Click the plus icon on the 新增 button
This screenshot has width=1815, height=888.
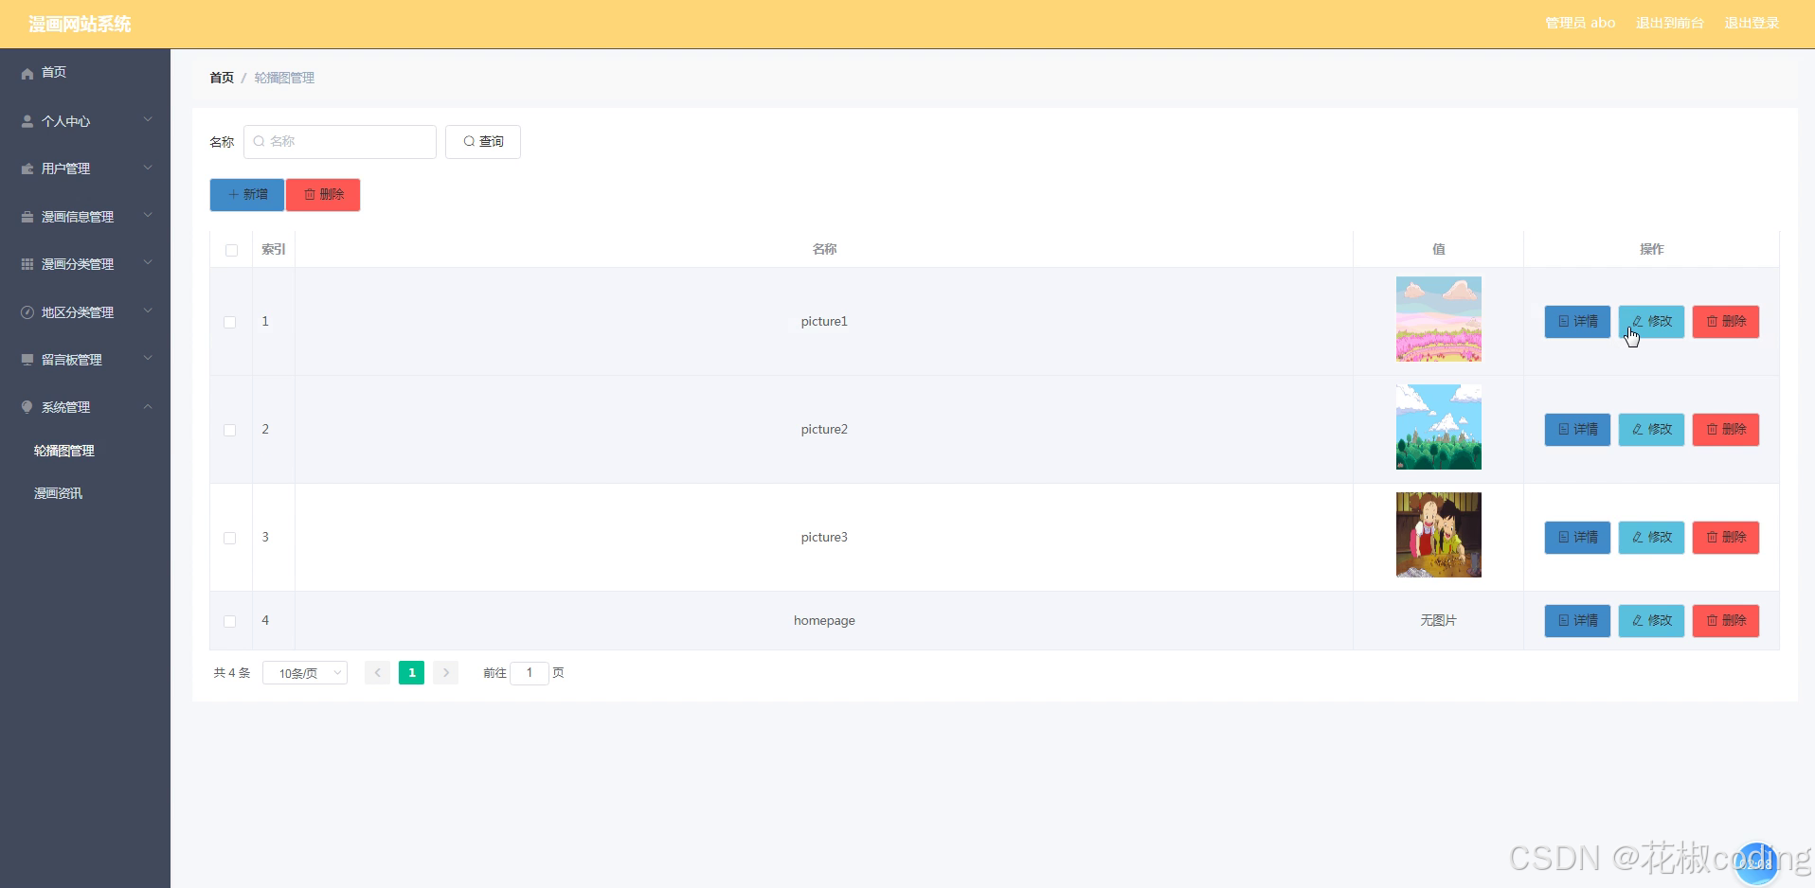233,194
